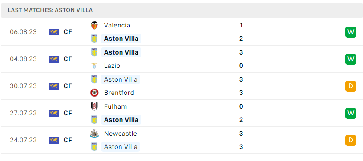Click the world flag icon for 24.07.23 match
The image size is (363, 161).
(54, 140)
